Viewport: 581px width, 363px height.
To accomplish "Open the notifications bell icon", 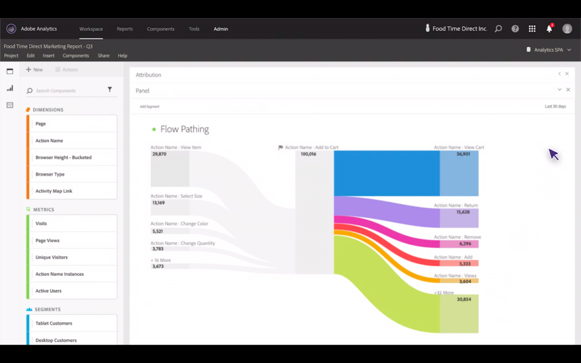I will [549, 29].
